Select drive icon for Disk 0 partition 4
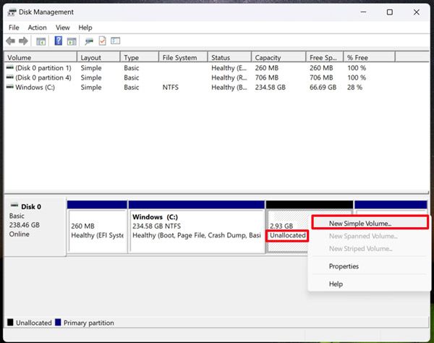Screen dimensions: 434x343 point(9,77)
